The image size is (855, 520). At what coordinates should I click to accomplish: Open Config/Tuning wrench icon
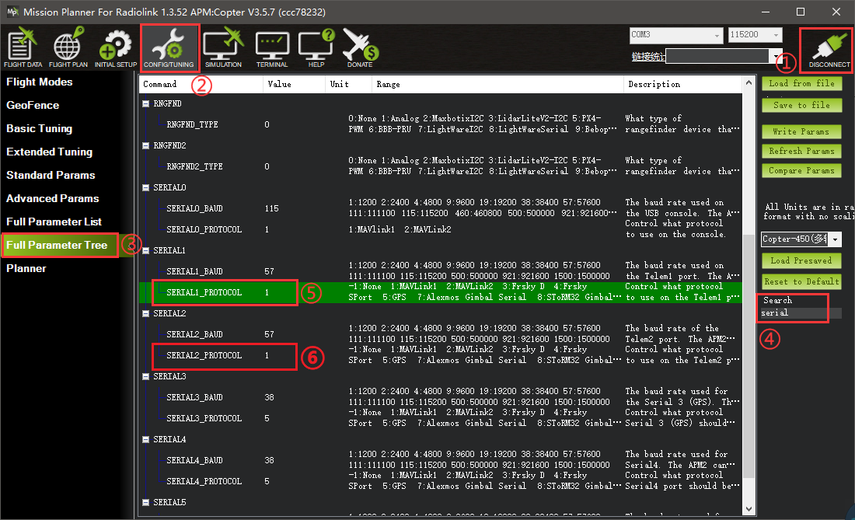(x=169, y=47)
